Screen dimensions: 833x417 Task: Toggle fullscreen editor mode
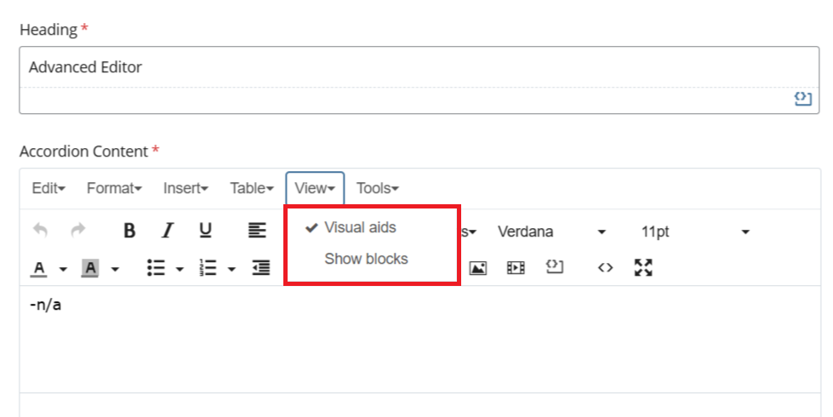coord(643,268)
